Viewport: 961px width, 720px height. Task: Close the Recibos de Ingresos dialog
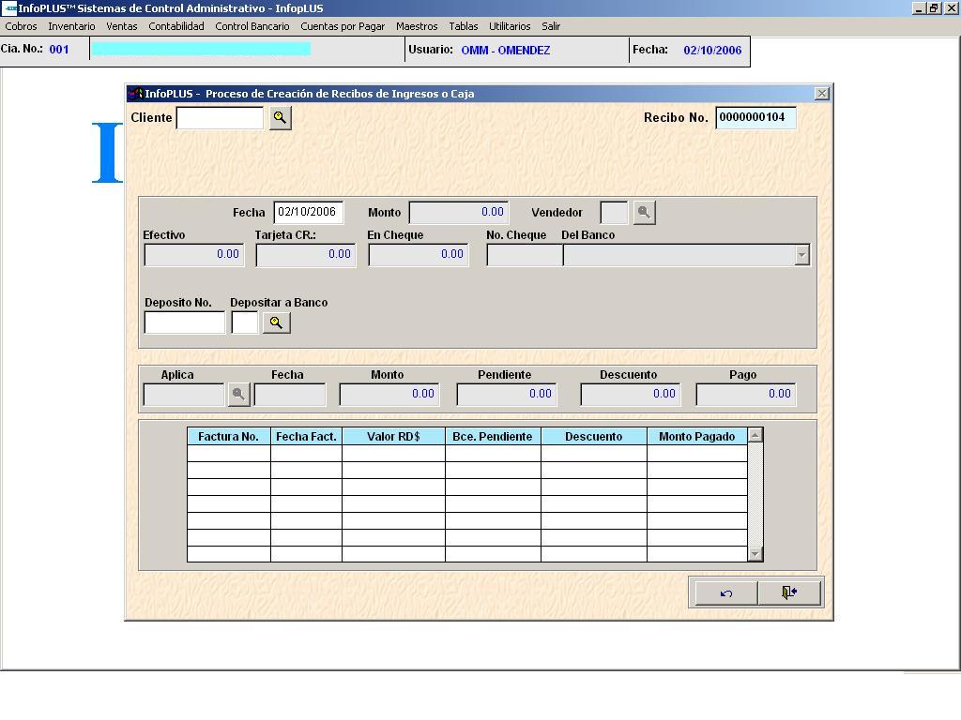(822, 93)
